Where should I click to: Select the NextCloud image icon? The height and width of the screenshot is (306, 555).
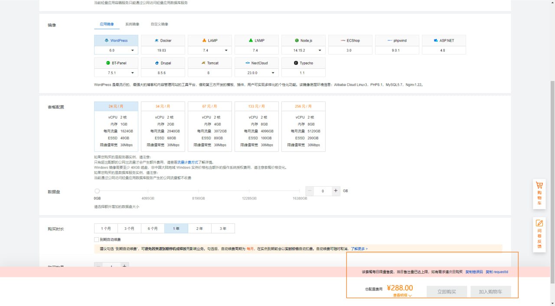point(248,63)
